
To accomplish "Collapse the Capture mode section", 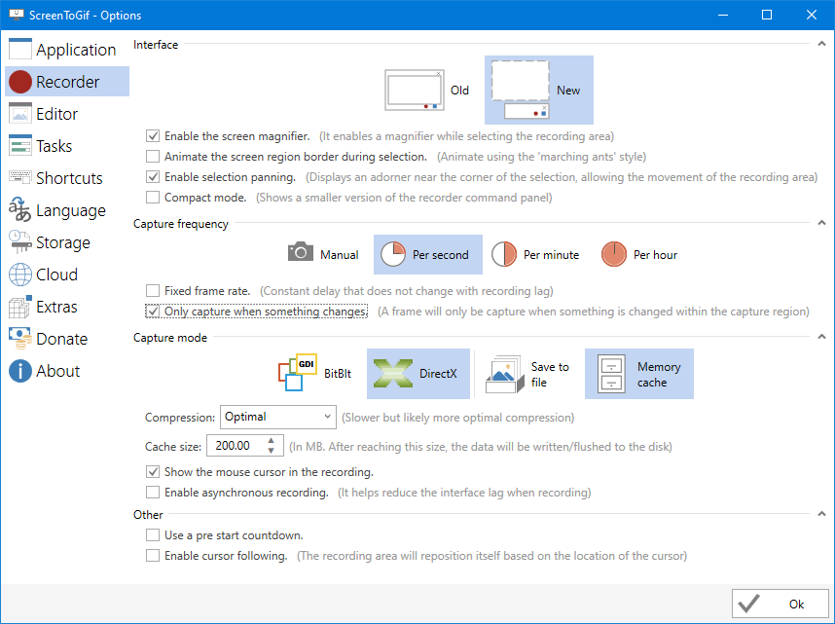I will coord(821,337).
